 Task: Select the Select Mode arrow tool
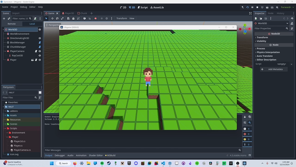click(x=46, y=18)
